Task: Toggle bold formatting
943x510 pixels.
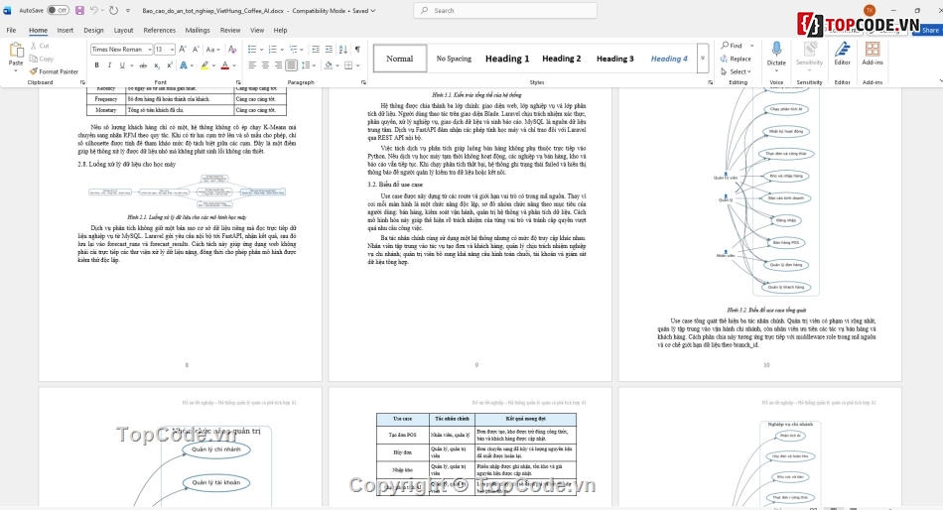Action: pos(96,64)
